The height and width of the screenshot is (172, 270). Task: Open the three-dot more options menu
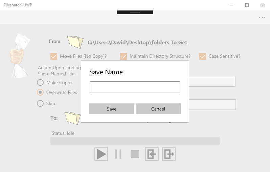click(262, 18)
